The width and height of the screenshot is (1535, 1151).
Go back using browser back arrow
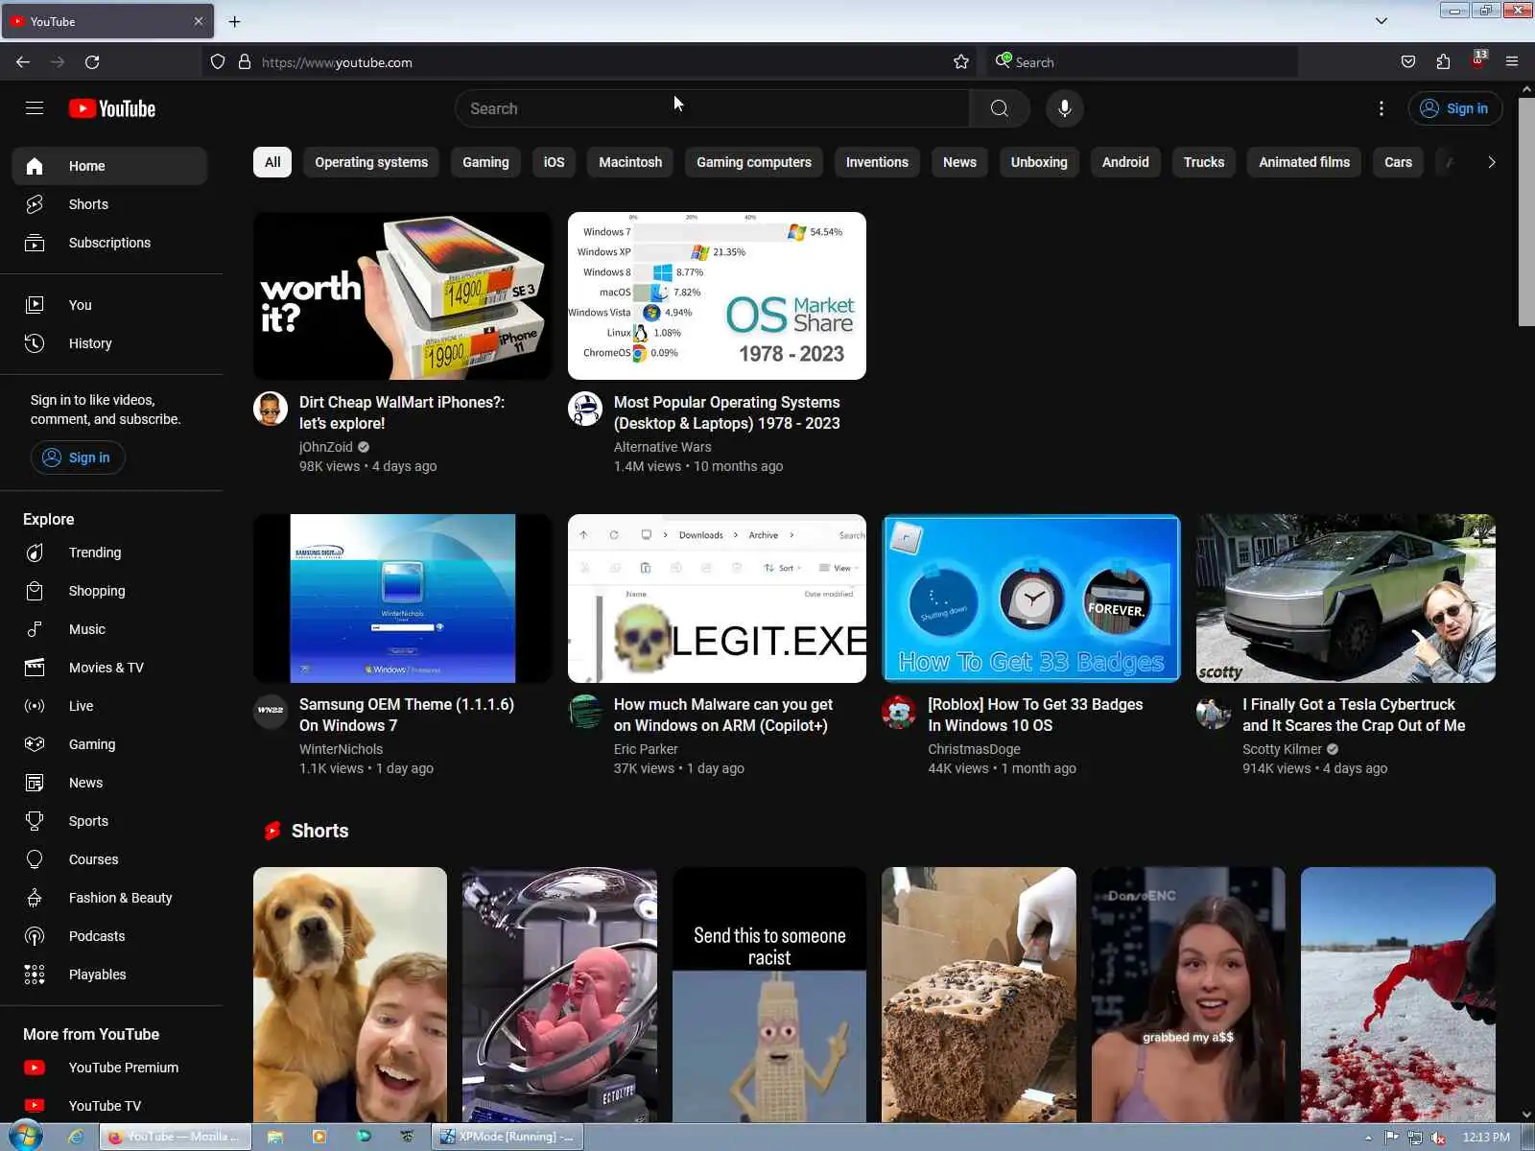[23, 62]
